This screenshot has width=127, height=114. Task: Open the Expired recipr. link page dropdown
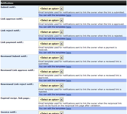click(51, 100)
